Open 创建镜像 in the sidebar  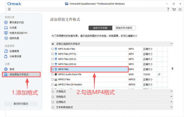[x=14, y=51]
